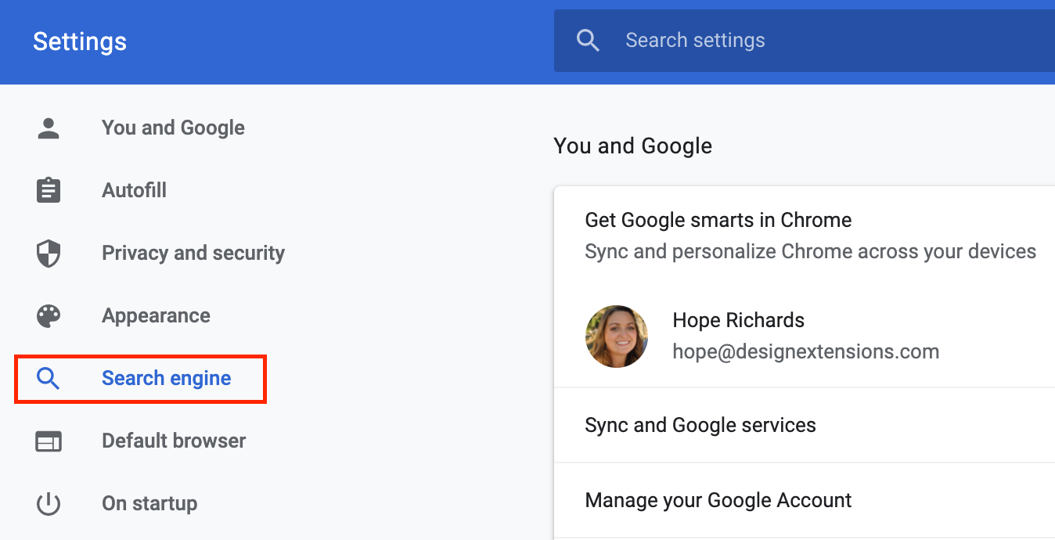1055x540 pixels.
Task: Click the palette icon for Appearance
Action: point(49,316)
